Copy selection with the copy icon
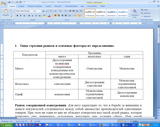160x127 pixels. (x=11, y=13)
